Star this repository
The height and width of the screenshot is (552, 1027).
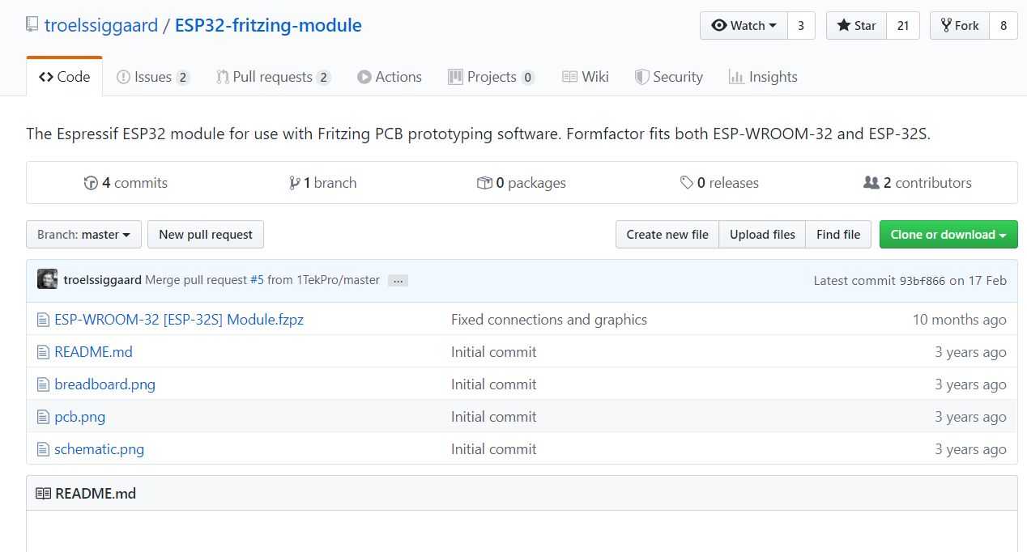click(857, 25)
